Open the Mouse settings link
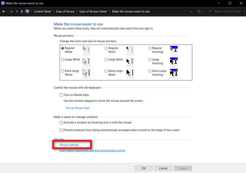Image resolution: width=246 pixels, height=173 pixels. [69, 145]
